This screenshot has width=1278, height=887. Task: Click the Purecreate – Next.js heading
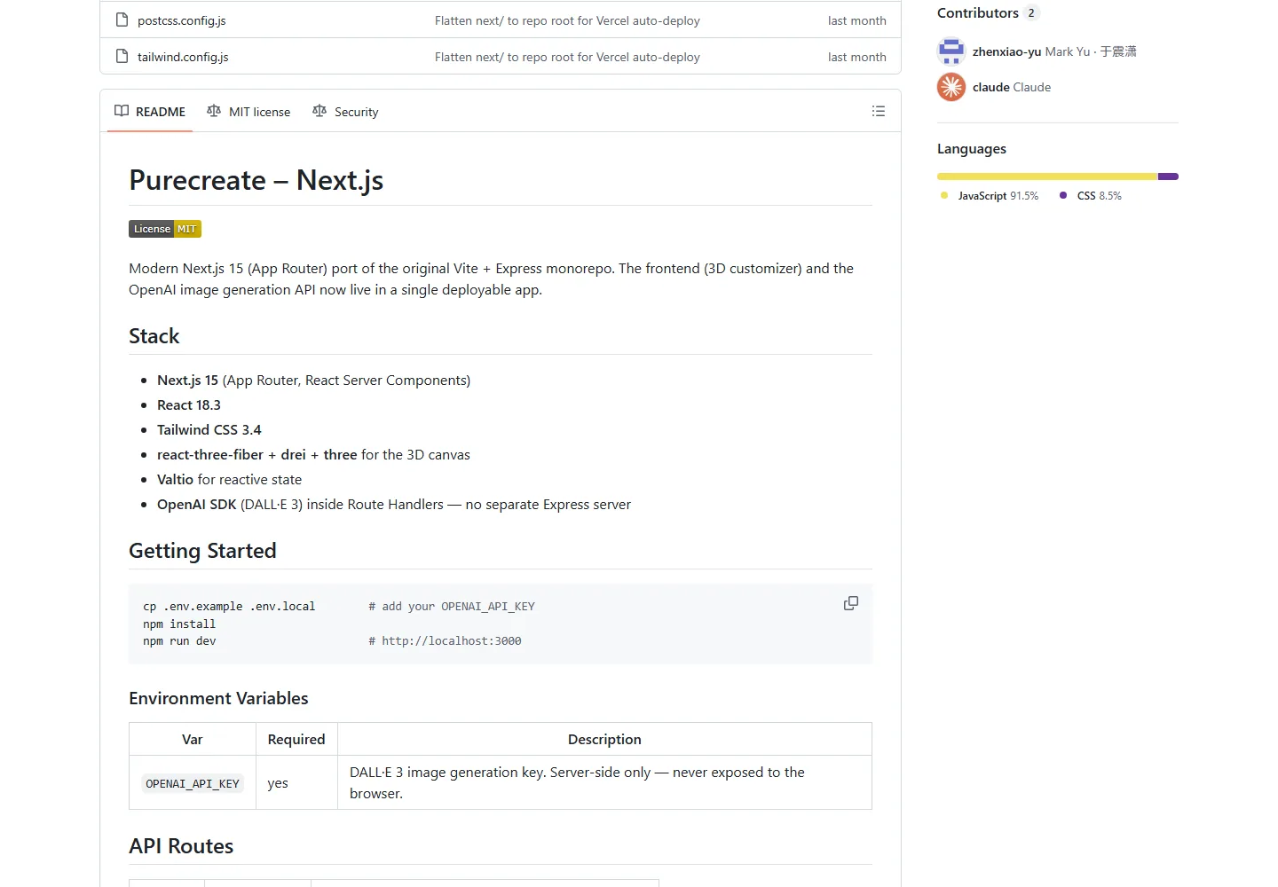click(256, 180)
